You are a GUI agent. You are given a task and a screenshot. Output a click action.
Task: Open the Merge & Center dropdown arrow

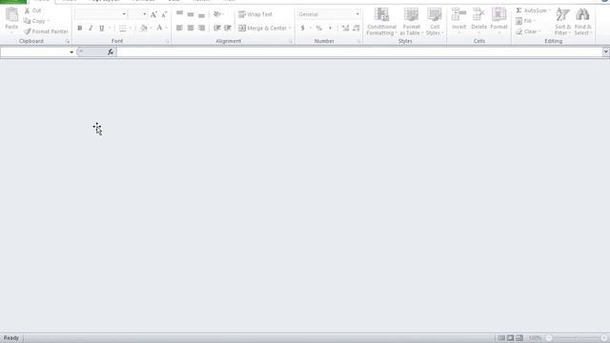pos(290,28)
